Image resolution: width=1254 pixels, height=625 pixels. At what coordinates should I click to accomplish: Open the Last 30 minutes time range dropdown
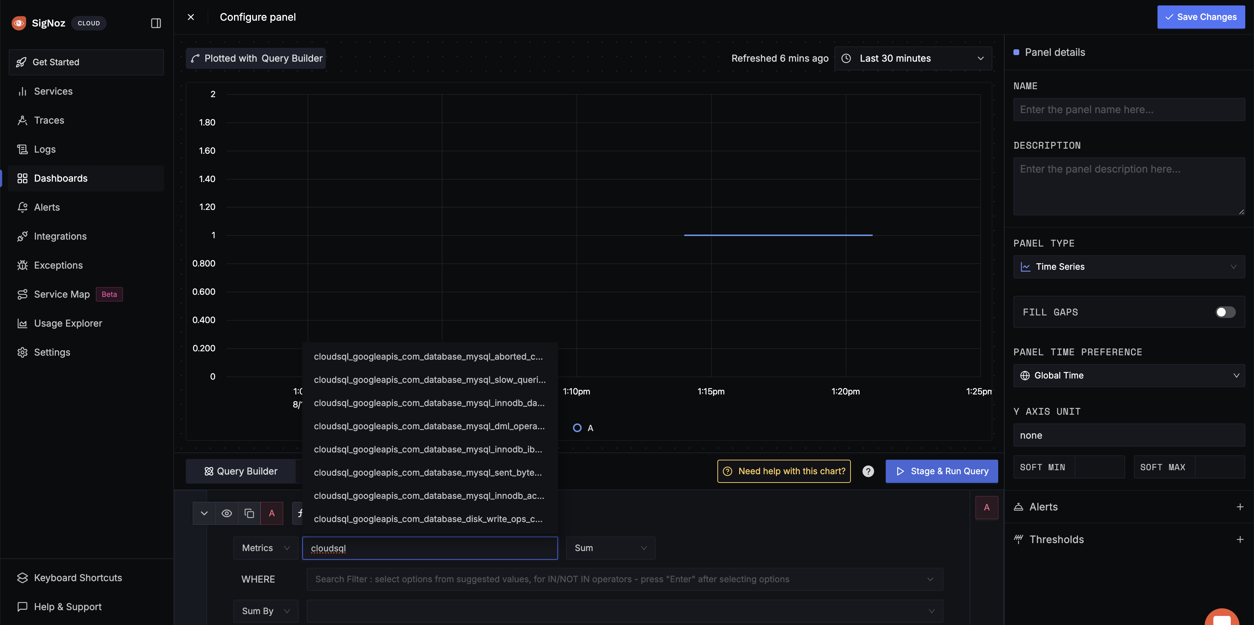(913, 58)
